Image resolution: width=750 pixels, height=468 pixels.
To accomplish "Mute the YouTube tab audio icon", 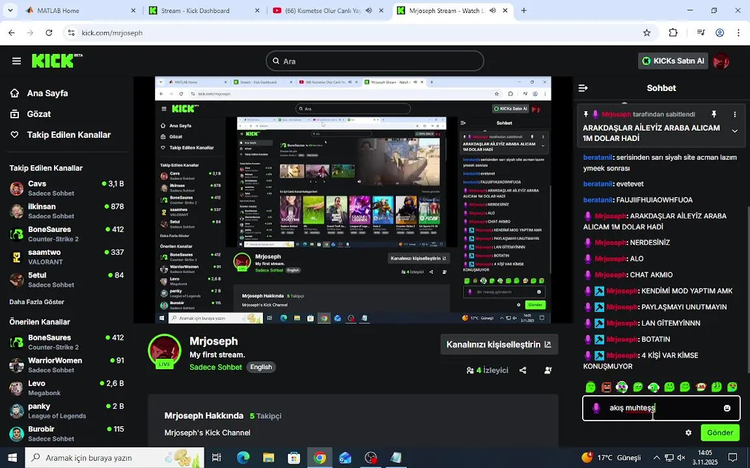I will coord(368,10).
